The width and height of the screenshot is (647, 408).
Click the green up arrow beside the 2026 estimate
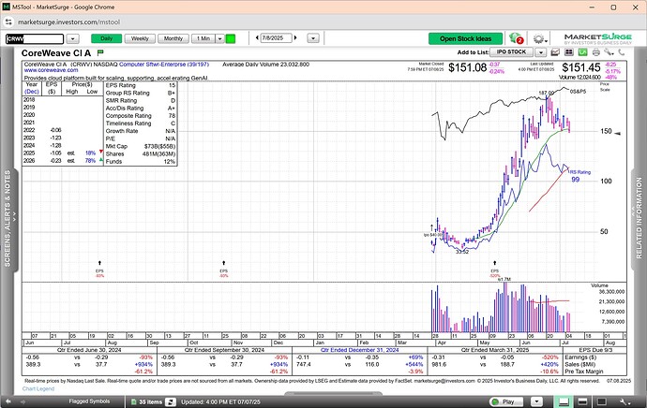[x=101, y=159]
